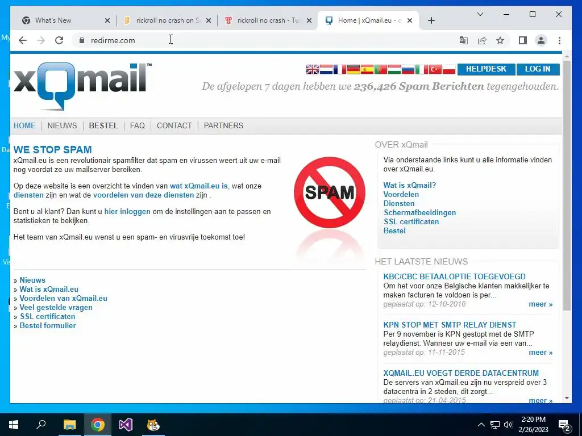
Task: Close the What's New tab
Action: click(107, 20)
